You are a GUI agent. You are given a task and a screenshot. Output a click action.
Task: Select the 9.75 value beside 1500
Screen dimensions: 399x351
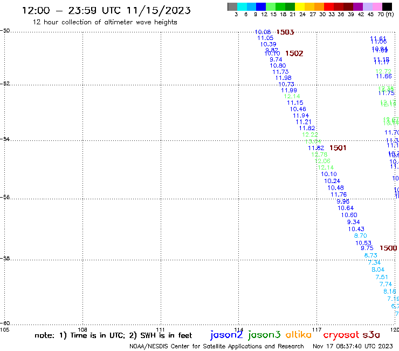point(367,248)
